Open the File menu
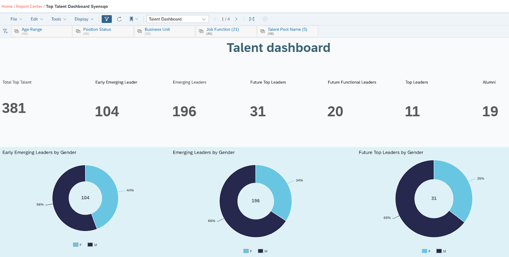The width and height of the screenshot is (509, 257). coord(16,19)
